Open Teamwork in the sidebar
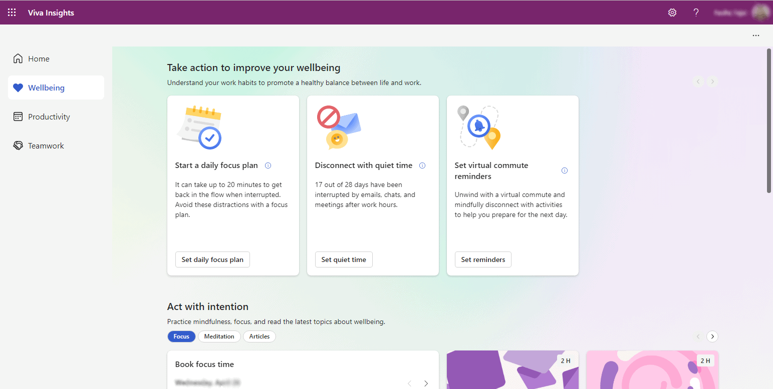 pos(56,145)
